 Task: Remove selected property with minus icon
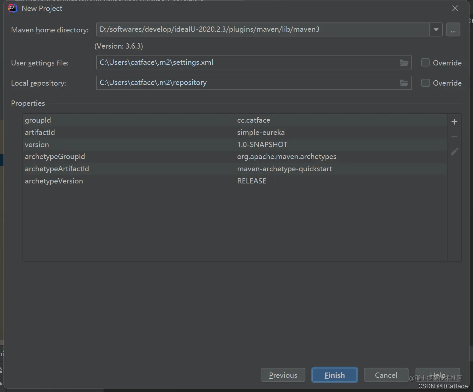pos(454,137)
